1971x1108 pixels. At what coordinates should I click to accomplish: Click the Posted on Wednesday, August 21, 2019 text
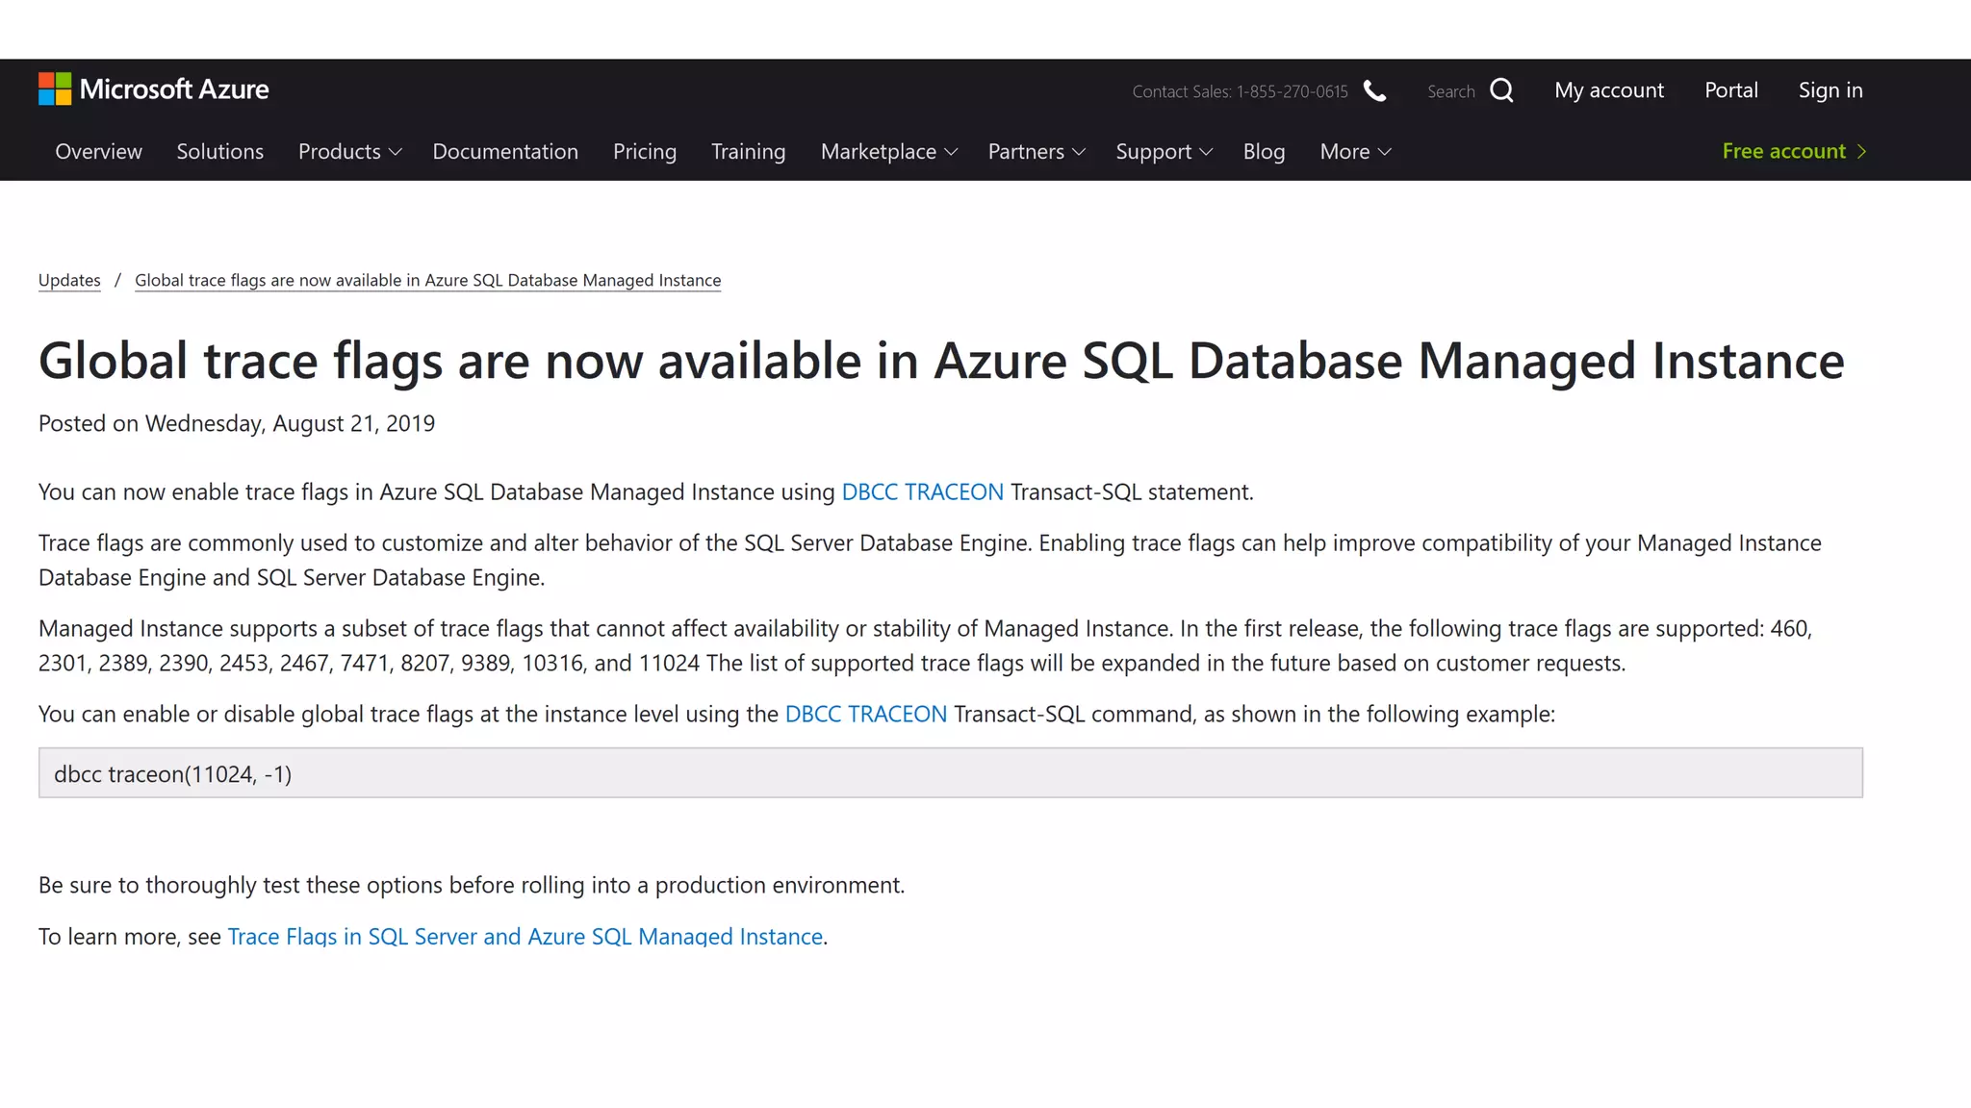tap(237, 423)
